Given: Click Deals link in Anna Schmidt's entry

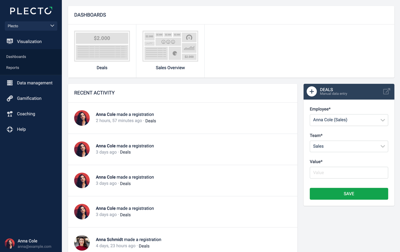Looking at the screenshot, I should pos(144,246).
